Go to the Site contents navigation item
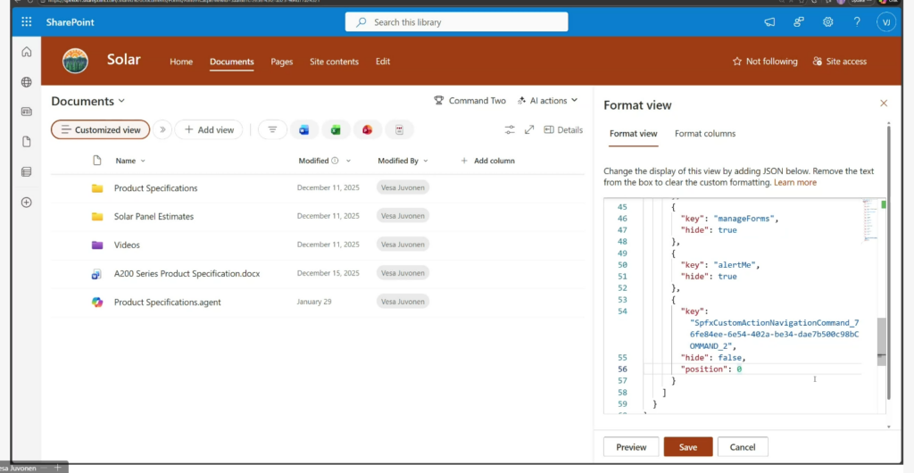The width and height of the screenshot is (914, 473). point(334,62)
